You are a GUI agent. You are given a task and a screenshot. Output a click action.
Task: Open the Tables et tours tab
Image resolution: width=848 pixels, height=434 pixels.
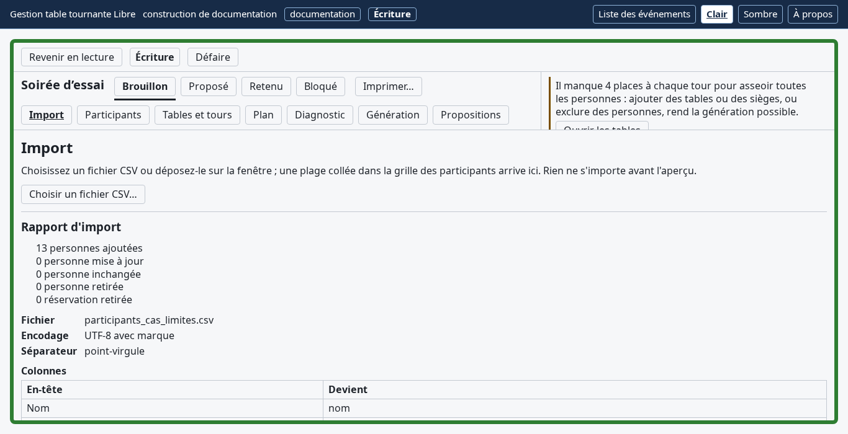tap(197, 115)
